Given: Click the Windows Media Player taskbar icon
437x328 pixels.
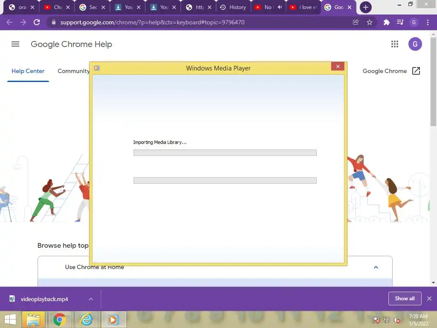Looking at the screenshot, I should (114, 319).
